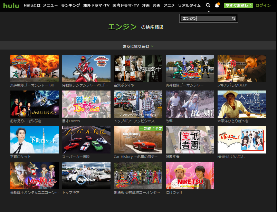The image size is (277, 212).
Task: Open the 下町ロケット thumbnail
Action: coord(35,140)
